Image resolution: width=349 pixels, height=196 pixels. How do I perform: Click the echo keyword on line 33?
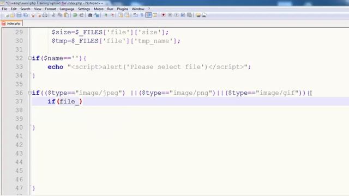click(56, 67)
